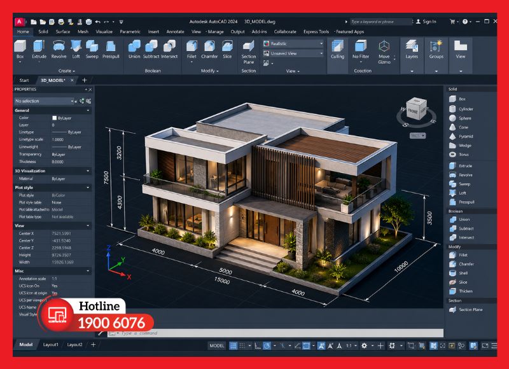Open the Realistic visual style dropdown
Image resolution: width=509 pixels, height=369 pixels.
293,43
